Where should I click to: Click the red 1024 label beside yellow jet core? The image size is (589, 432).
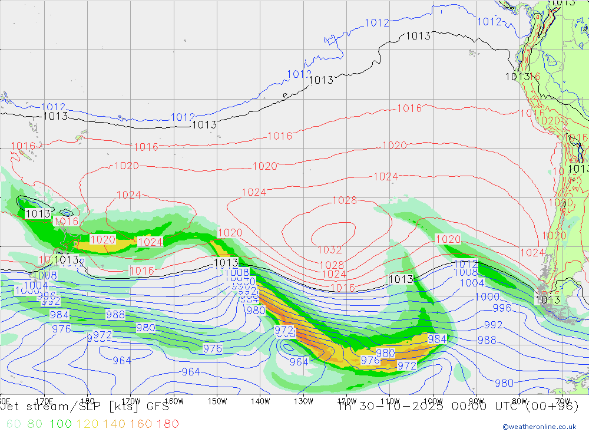(150, 242)
